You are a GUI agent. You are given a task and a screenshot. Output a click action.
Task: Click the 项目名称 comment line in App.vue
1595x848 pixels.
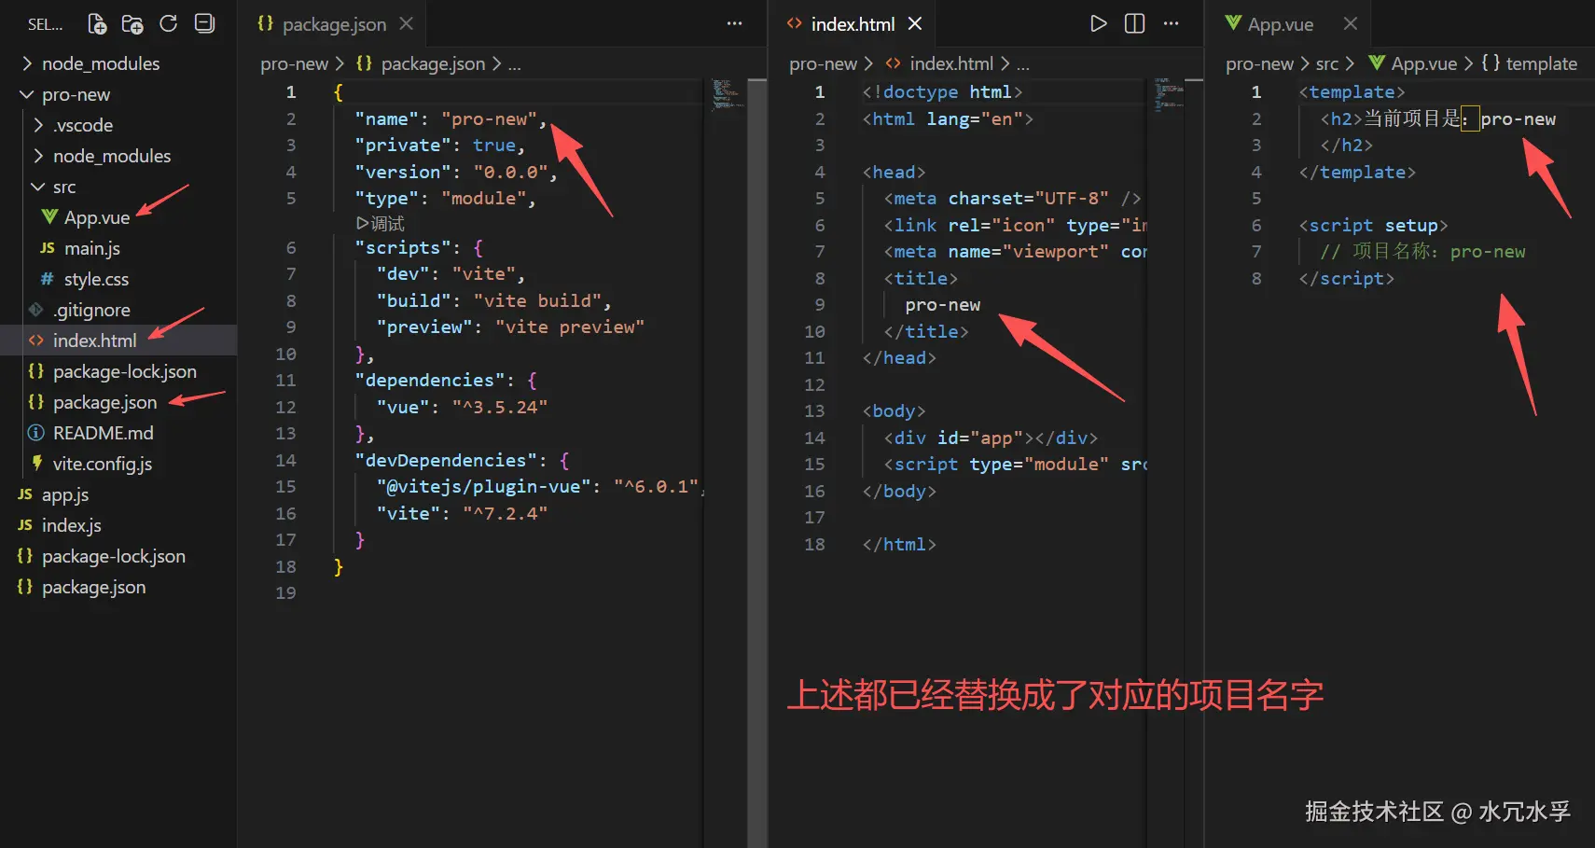point(1422,251)
